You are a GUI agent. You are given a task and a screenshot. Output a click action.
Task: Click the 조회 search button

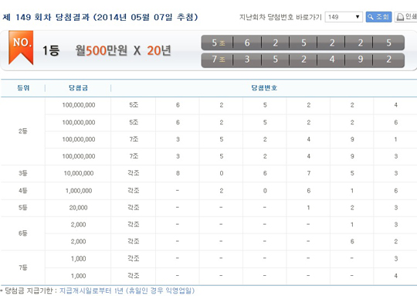coord(378,17)
